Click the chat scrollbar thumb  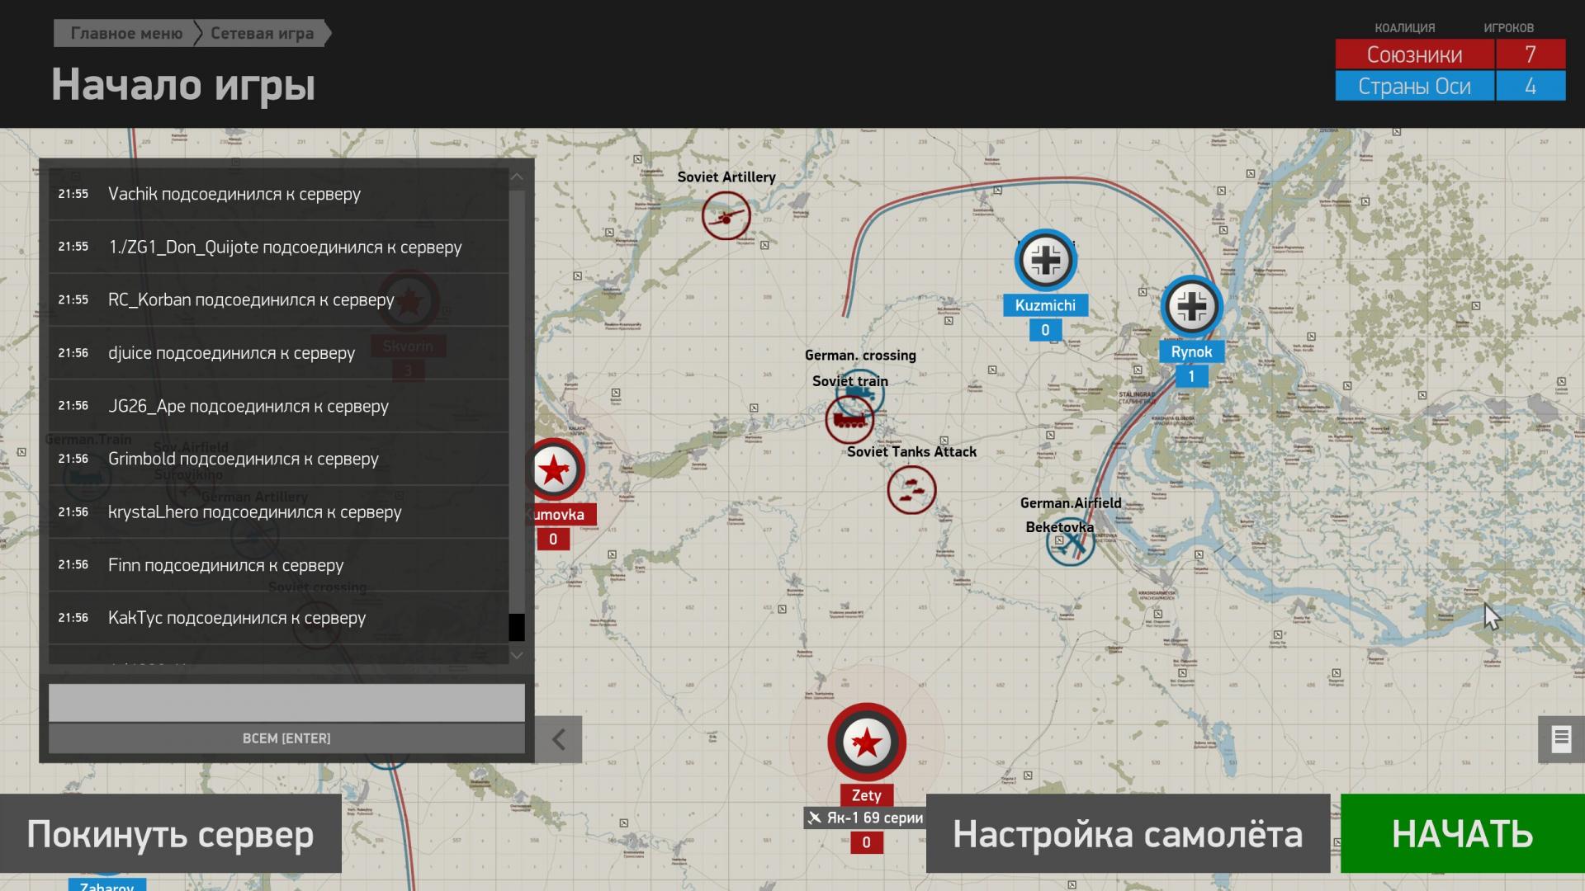pyautogui.click(x=517, y=627)
